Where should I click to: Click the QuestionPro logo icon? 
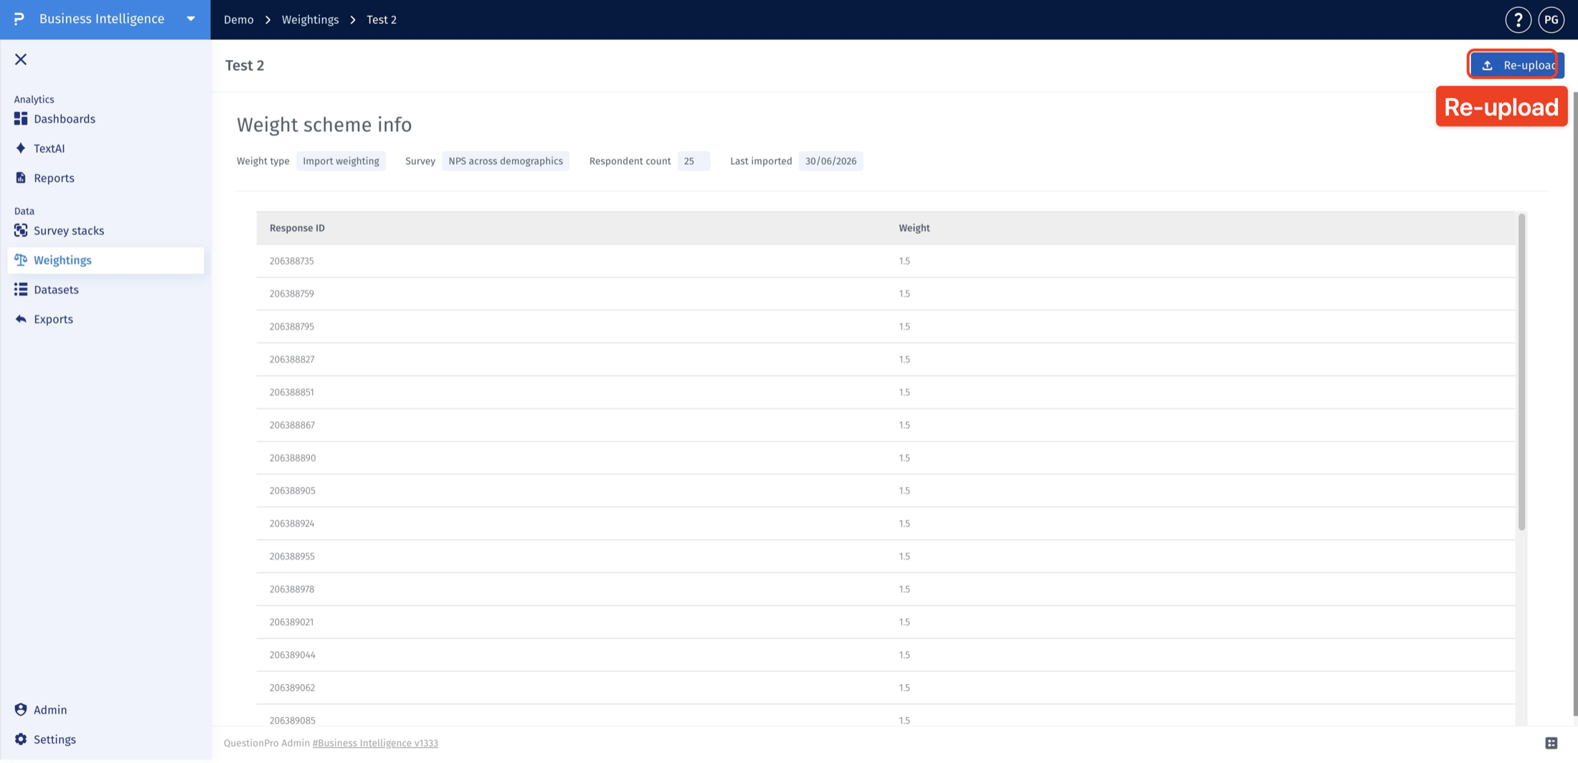[x=19, y=19]
